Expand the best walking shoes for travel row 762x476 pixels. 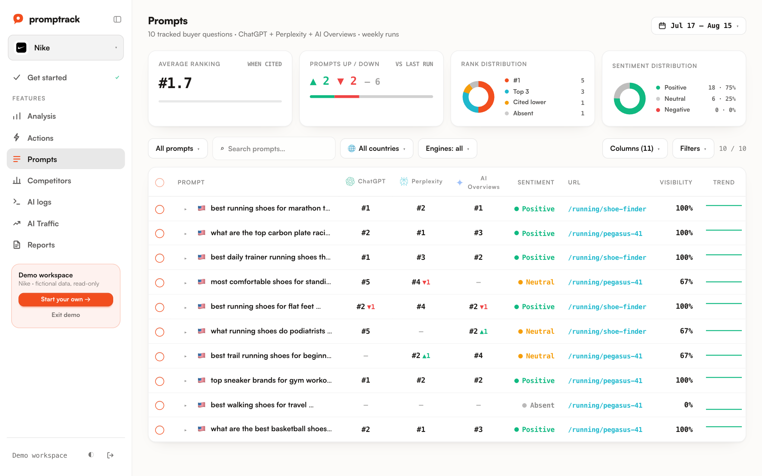[x=185, y=405]
